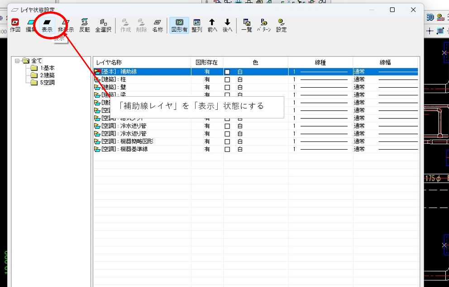The height and width of the screenshot is (287, 449).
Task: Select the 5:空調 folder in tree
Action: coord(43,83)
